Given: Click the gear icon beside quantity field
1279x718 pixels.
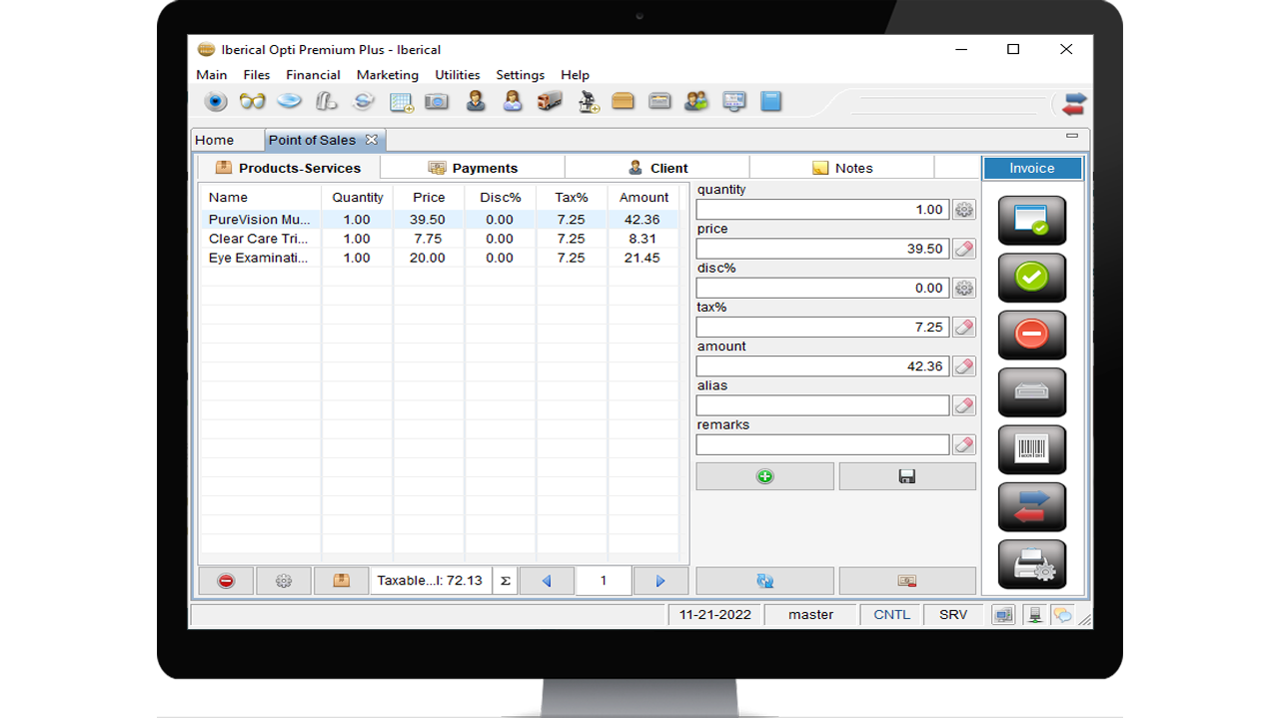Looking at the screenshot, I should 964,210.
